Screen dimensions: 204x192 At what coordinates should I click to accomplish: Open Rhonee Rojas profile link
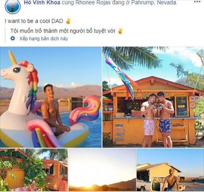click(x=93, y=2)
